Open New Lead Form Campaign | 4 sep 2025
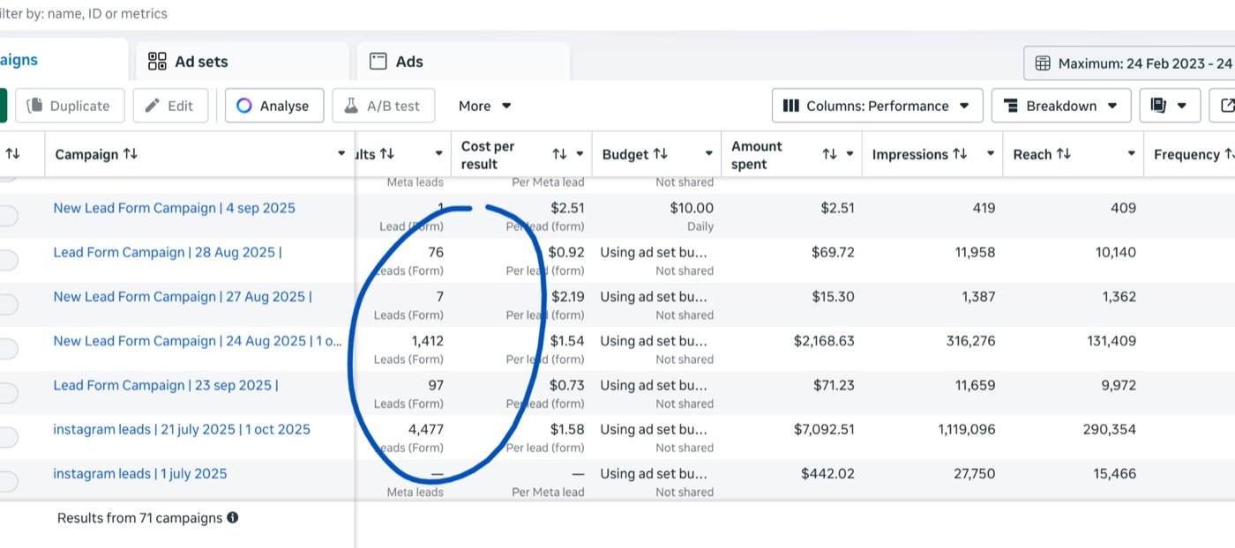Viewport: 1235px width, 548px height. point(175,208)
